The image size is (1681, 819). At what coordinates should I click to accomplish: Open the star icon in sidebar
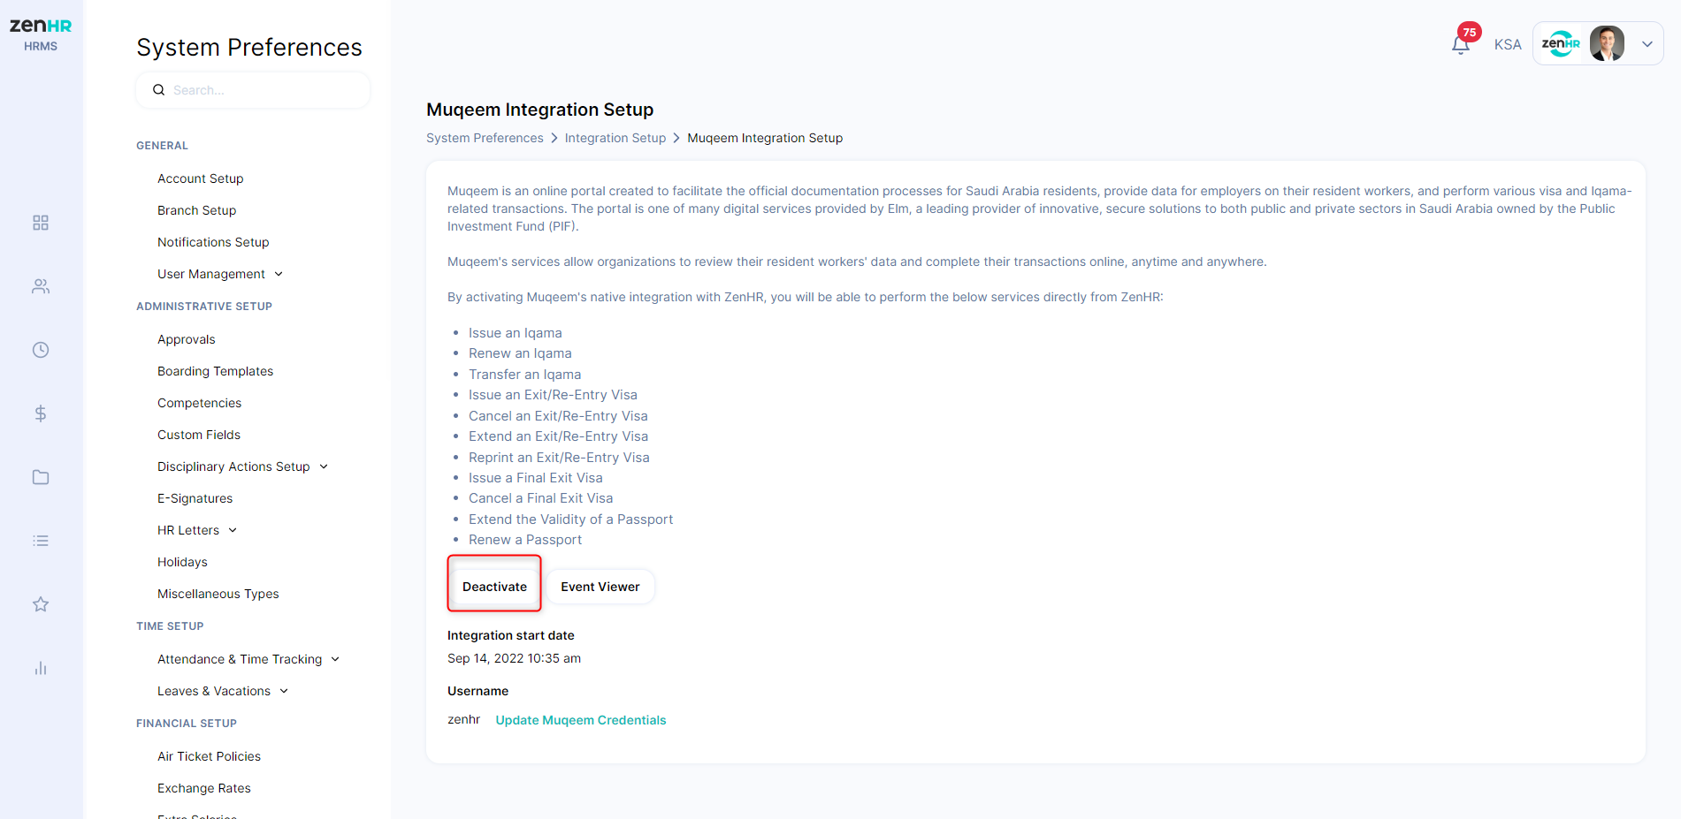click(x=41, y=604)
